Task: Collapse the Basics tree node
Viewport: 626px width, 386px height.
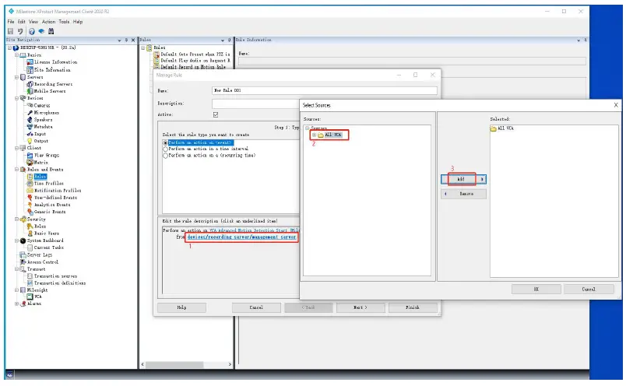Action: pos(17,55)
